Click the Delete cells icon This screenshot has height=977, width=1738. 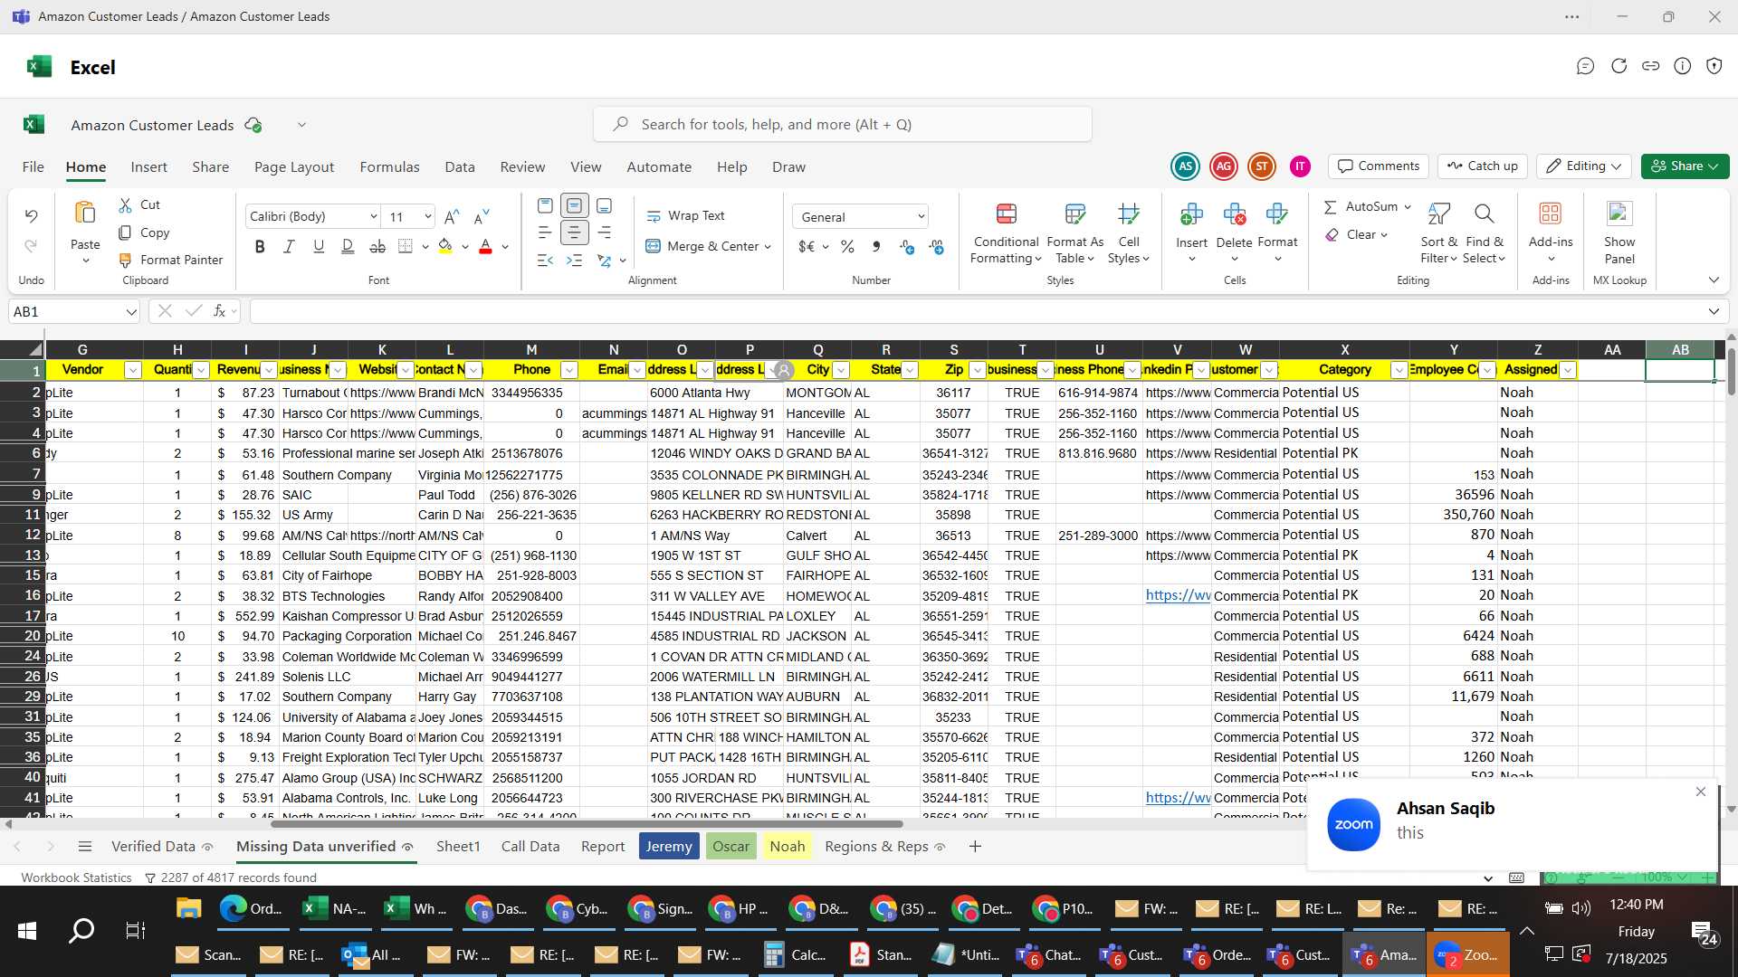[x=1234, y=214]
